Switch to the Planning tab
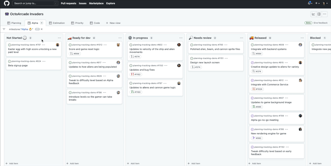Screen dimensions: 331x166 14,23
